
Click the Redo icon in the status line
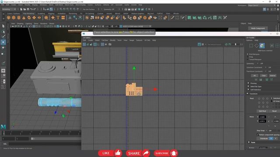(35, 9)
